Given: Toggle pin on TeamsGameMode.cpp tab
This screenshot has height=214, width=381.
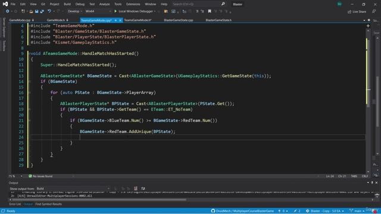Looking at the screenshot, I should pos(115,20).
